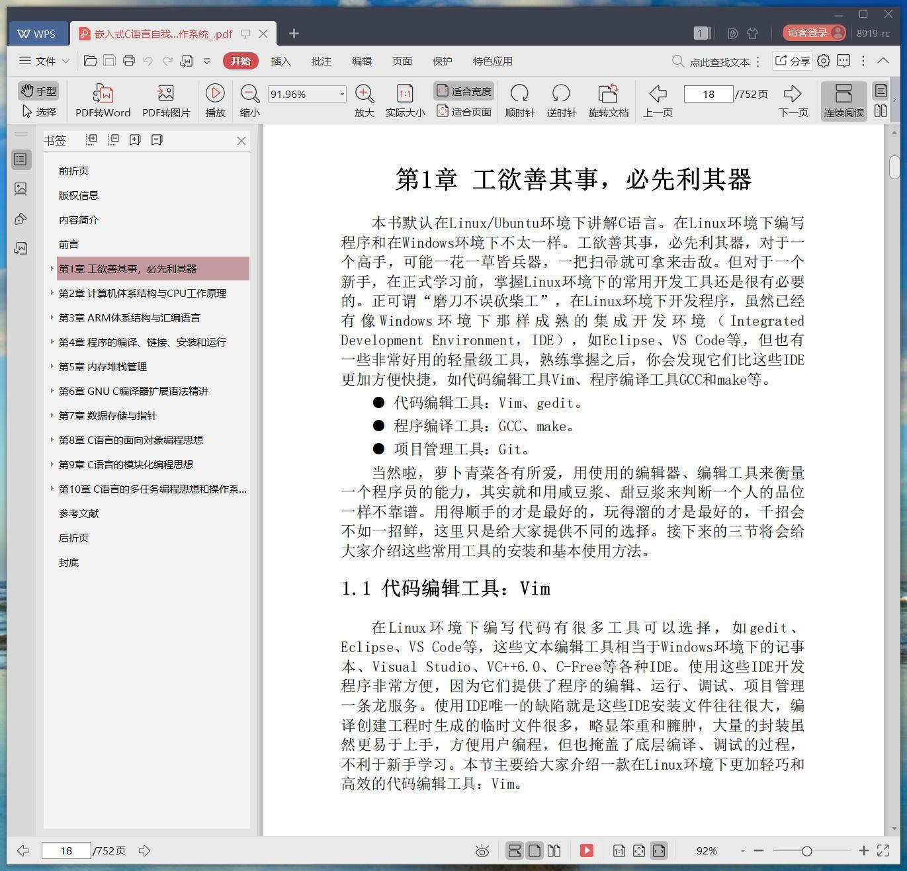
Task: Expand 第5章 内存堆栈管理 bookmark arrow
Action: [x=52, y=366]
